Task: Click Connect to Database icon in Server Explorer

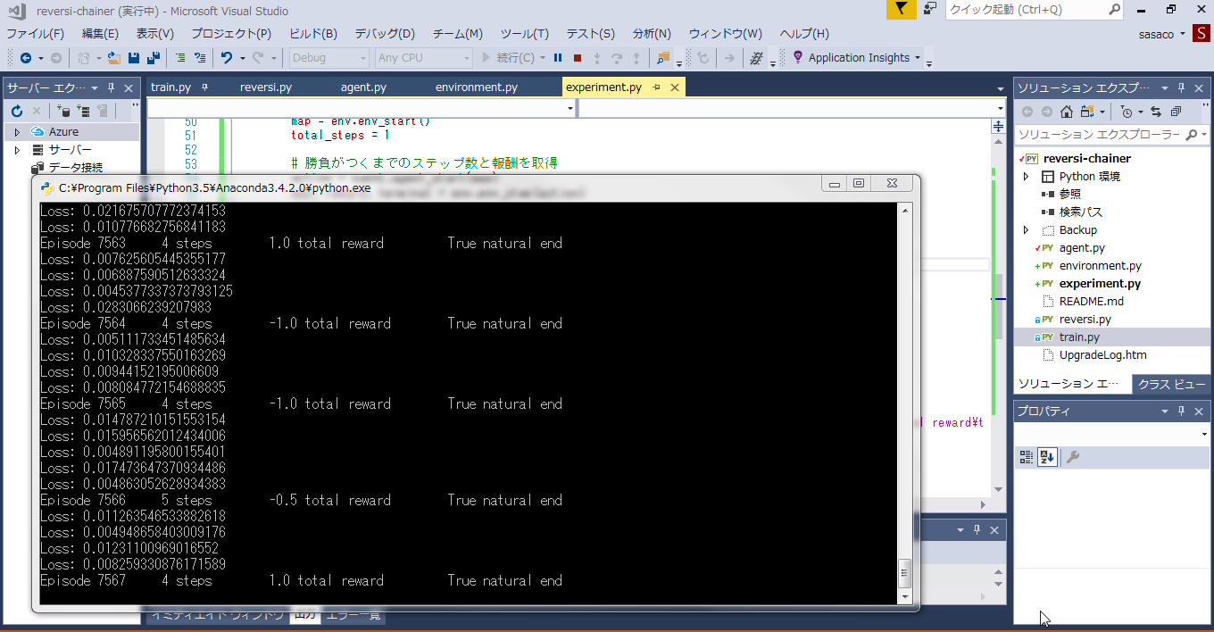Action: coord(63,111)
